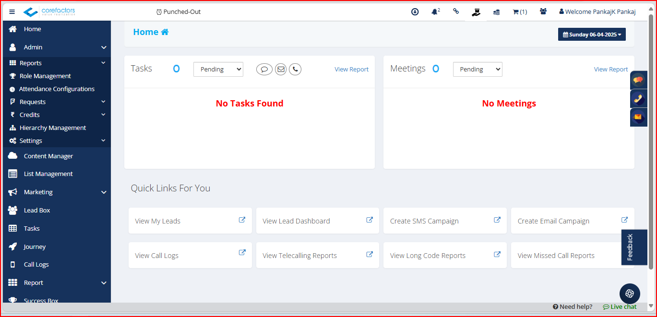
Task: Open View Missed Call Reports quick link
Action: (573, 255)
